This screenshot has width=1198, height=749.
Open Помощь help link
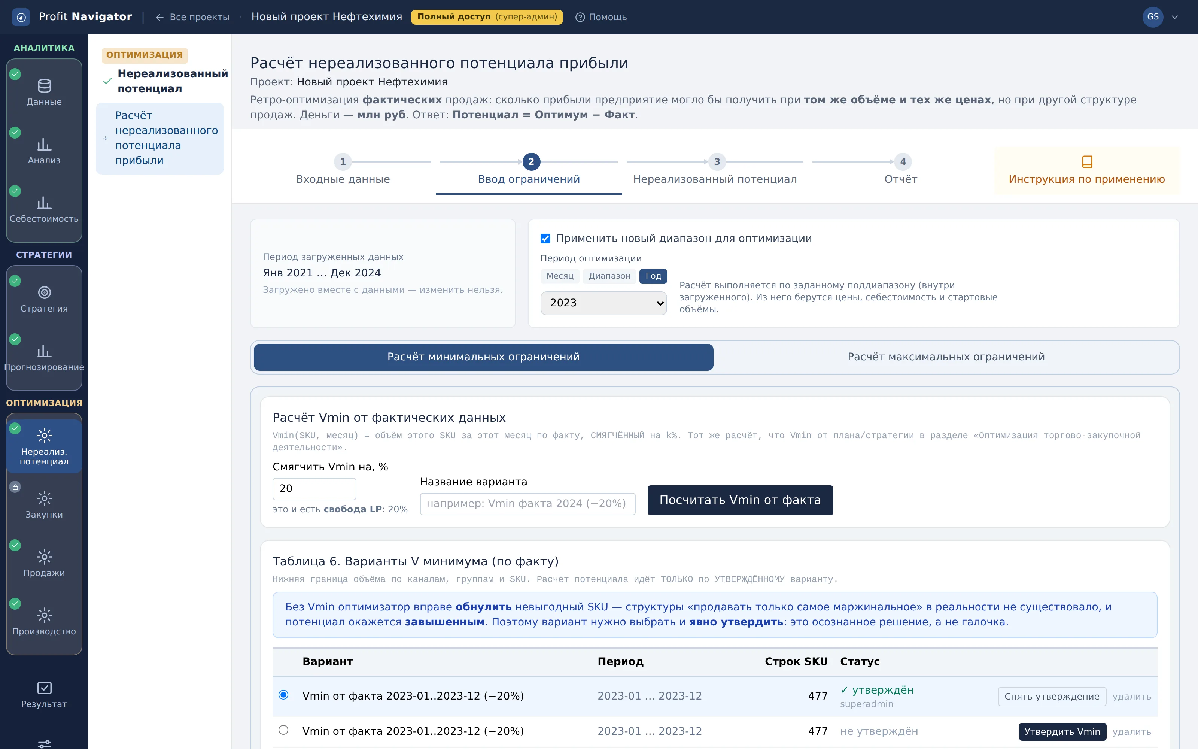[601, 17]
